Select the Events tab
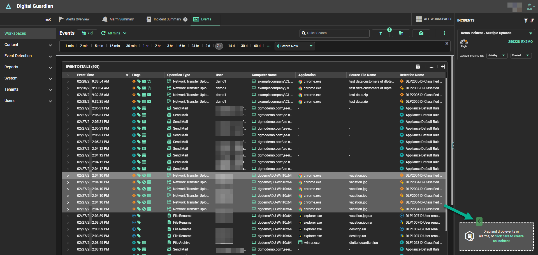 (x=205, y=19)
